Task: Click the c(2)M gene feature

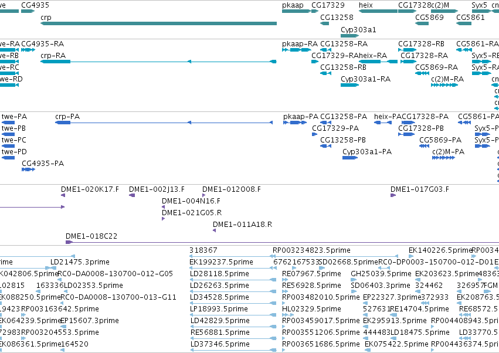Action: 444,11
